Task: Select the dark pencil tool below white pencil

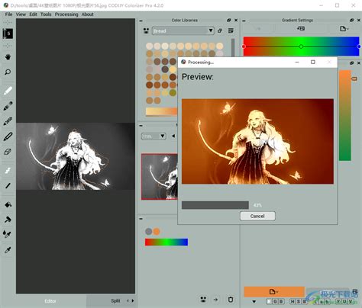Action: click(8, 106)
